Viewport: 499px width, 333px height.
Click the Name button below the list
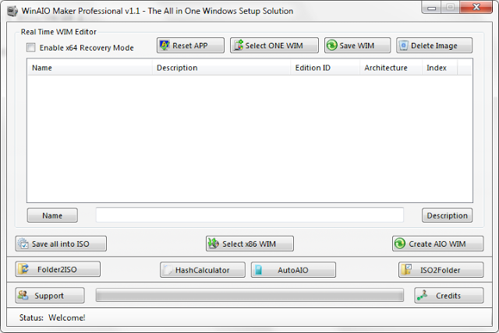(52, 216)
